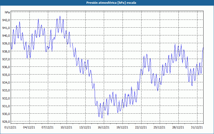This screenshot has height=134, width=214.
Task: Click the 13/12/21 date label
Action: point(85,127)
